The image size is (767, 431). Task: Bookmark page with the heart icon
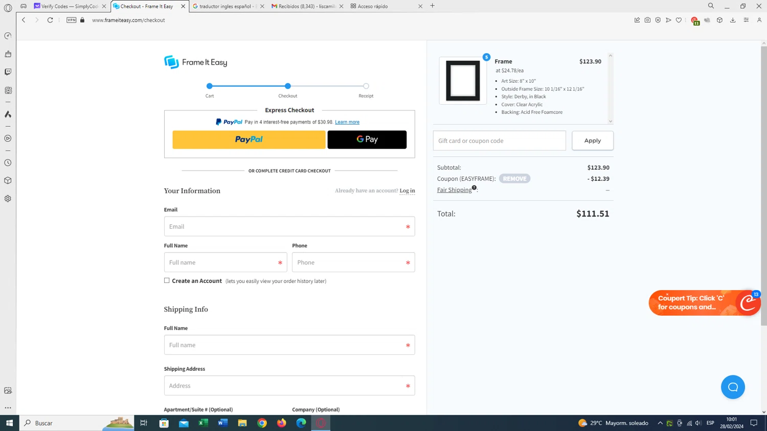point(679,20)
